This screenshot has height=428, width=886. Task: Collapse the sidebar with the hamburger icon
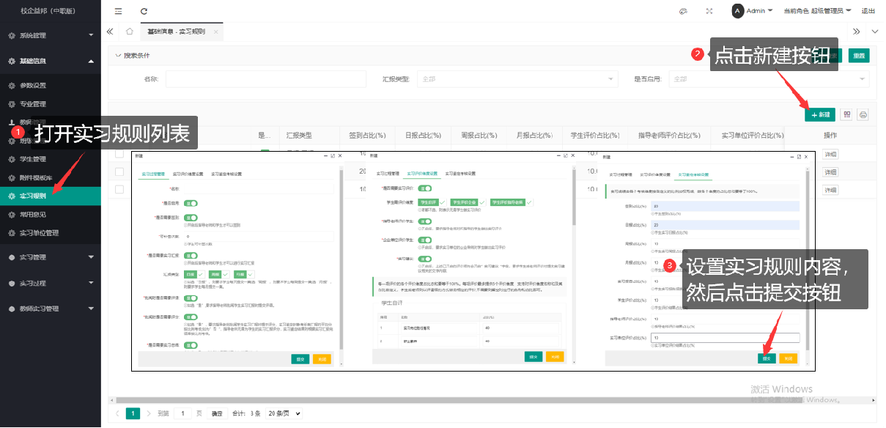(119, 11)
